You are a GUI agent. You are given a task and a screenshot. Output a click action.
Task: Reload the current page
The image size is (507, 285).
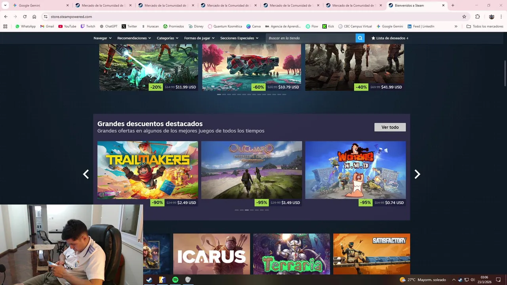point(25,17)
